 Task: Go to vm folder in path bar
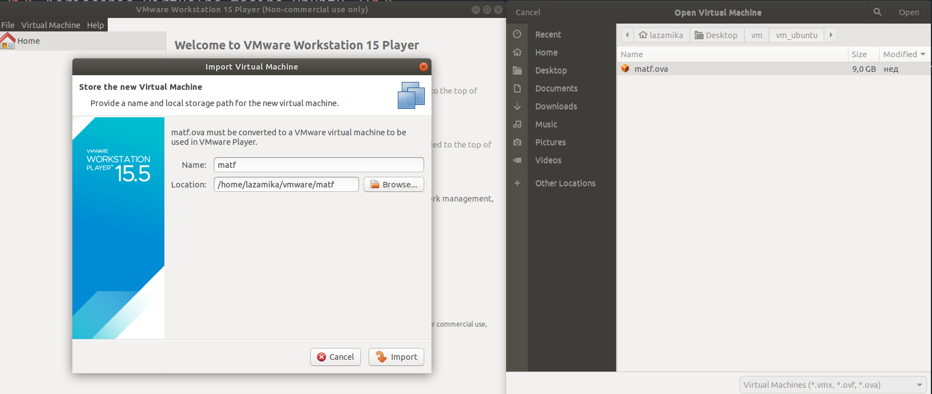[757, 35]
